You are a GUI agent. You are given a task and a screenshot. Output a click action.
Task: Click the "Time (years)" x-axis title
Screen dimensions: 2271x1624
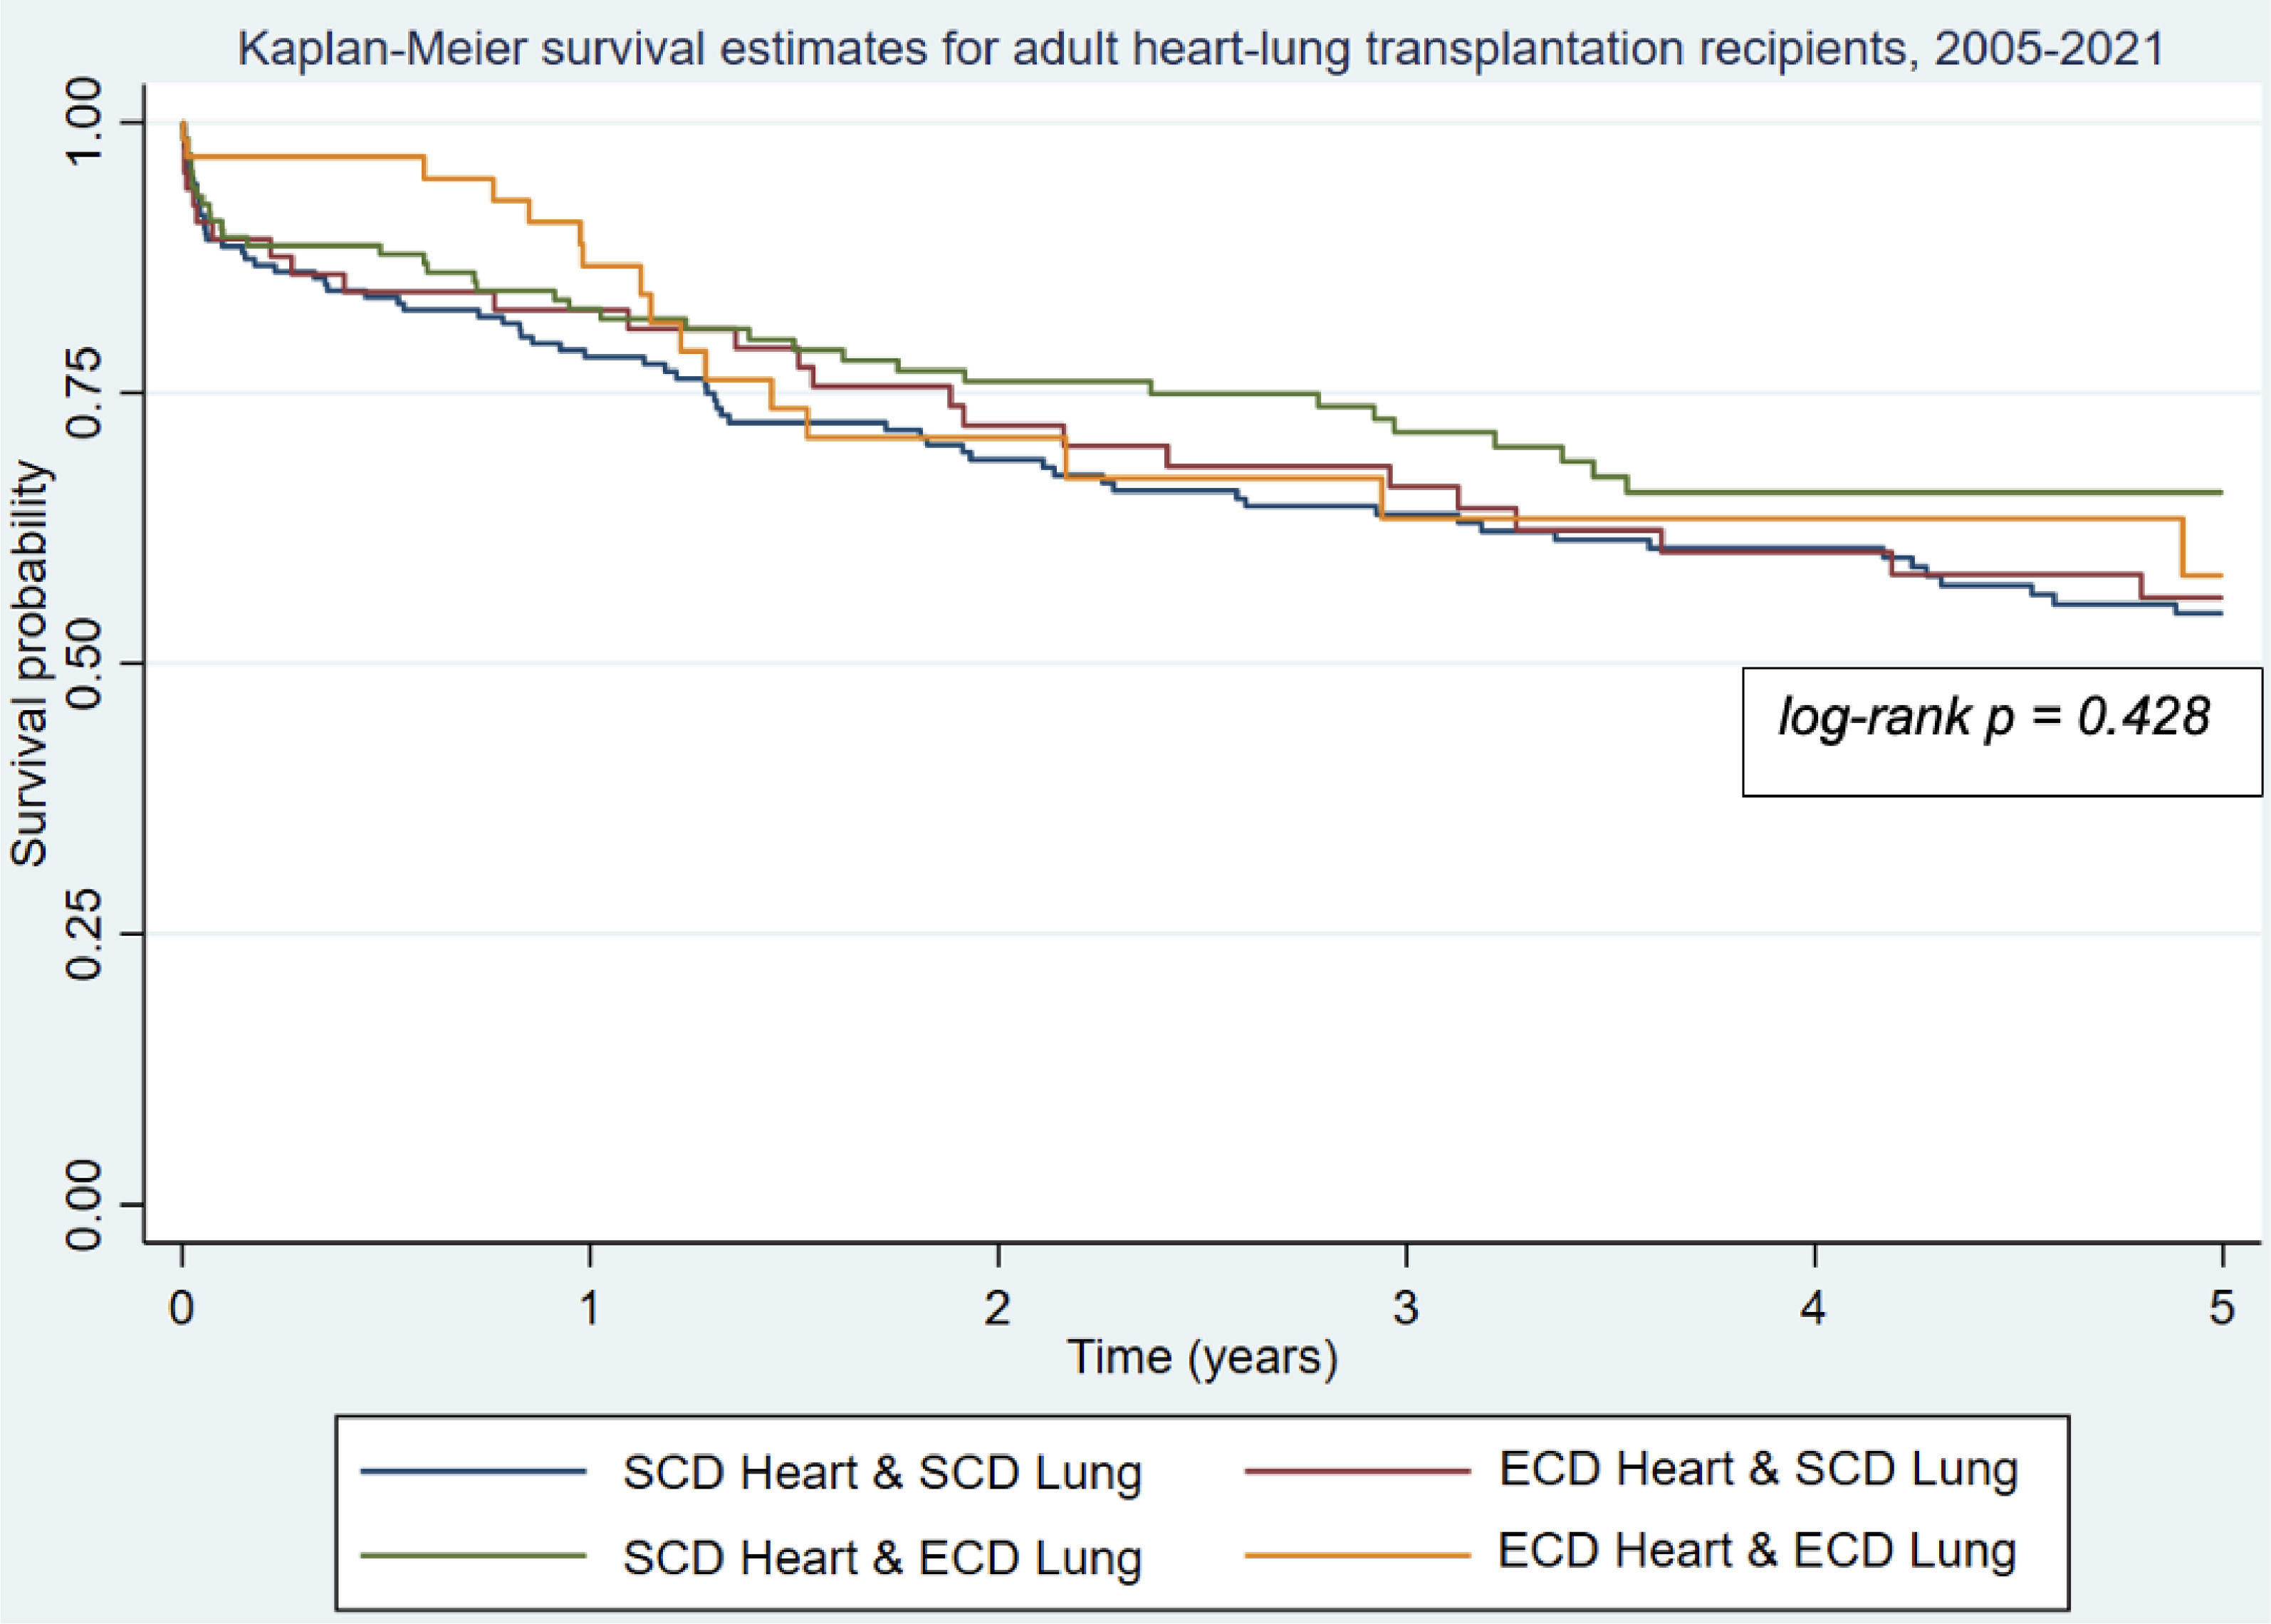point(1201,1358)
